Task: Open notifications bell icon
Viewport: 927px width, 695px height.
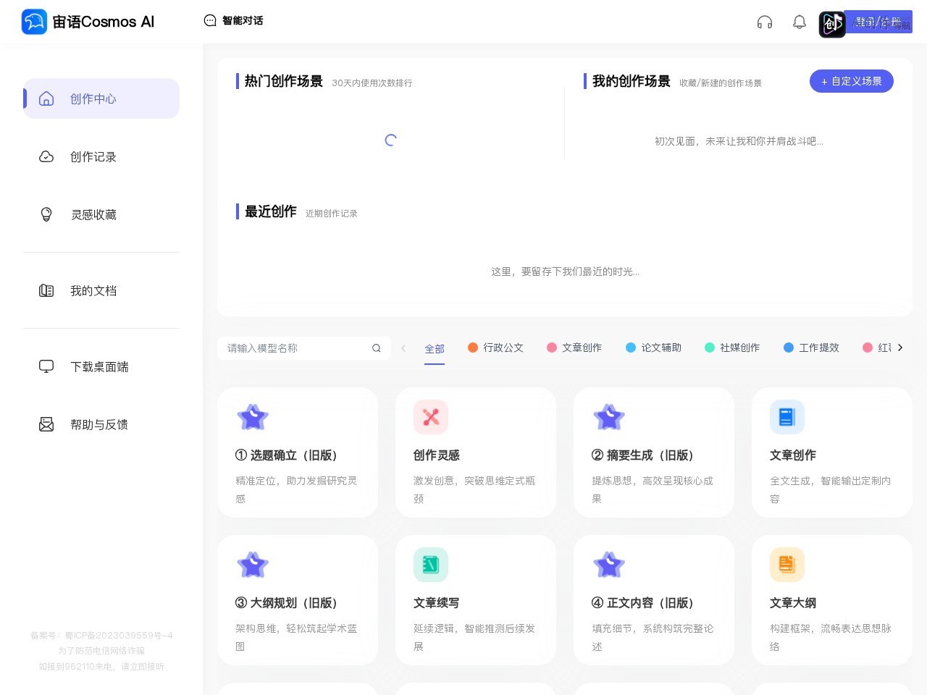Action: click(x=800, y=22)
